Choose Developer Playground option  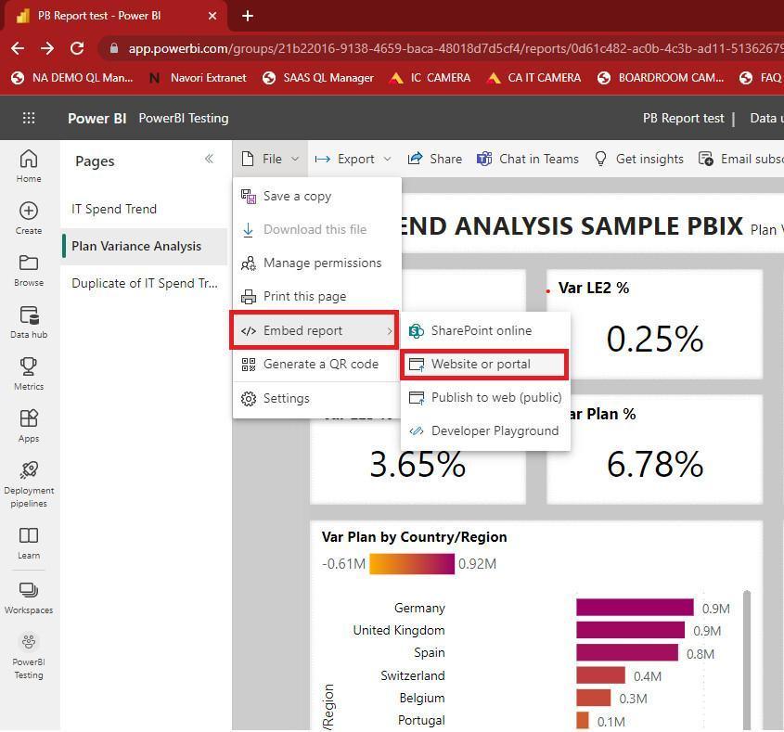tap(485, 431)
